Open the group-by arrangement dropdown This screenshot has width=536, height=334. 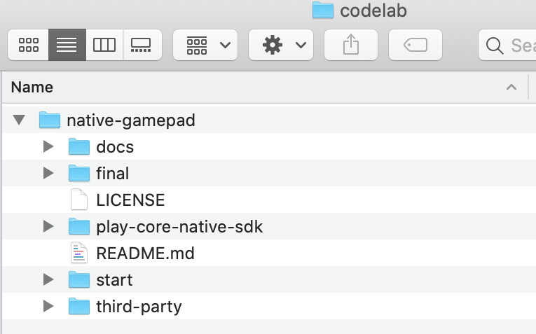point(208,46)
